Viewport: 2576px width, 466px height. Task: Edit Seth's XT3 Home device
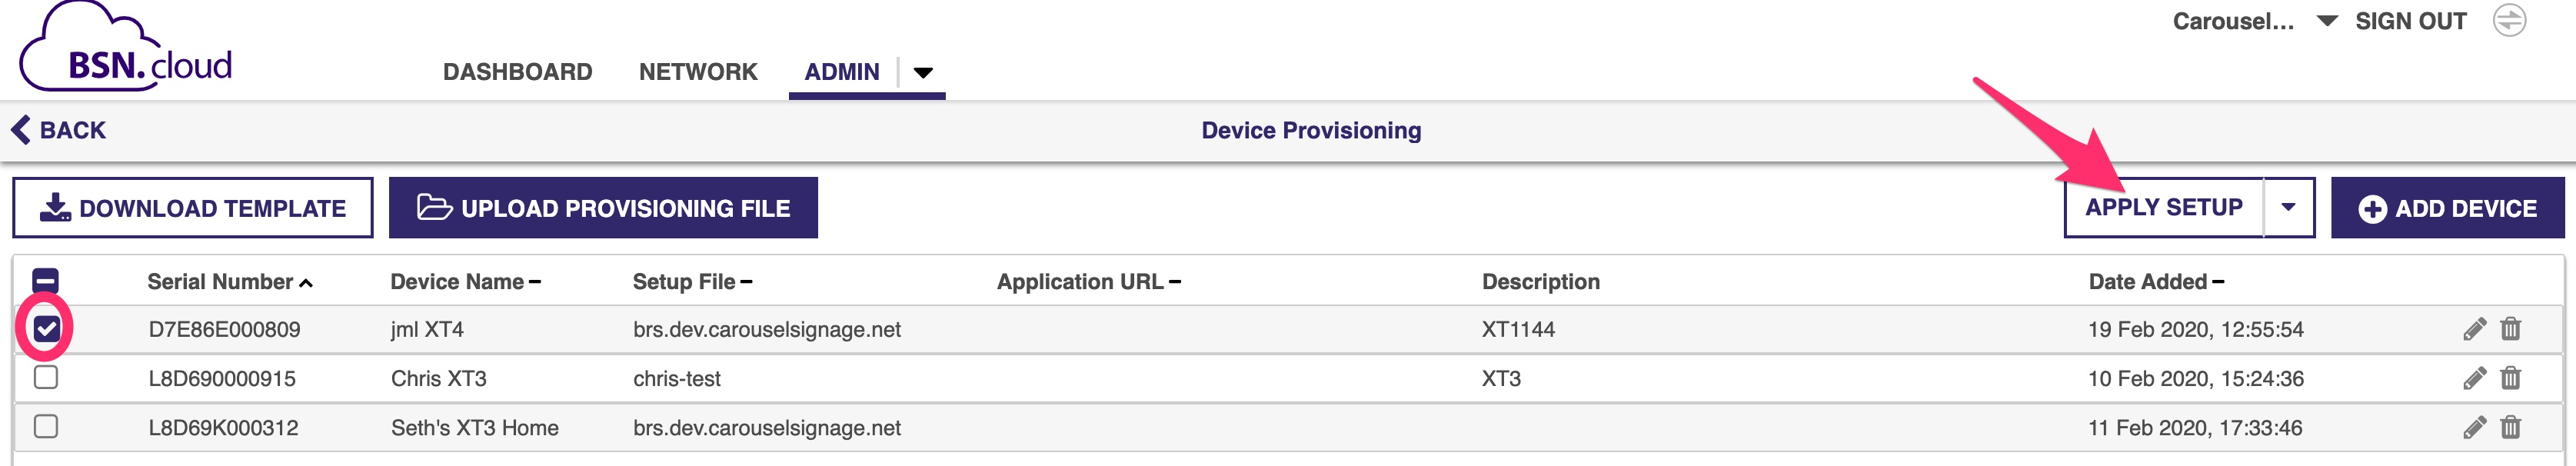(x=2474, y=427)
